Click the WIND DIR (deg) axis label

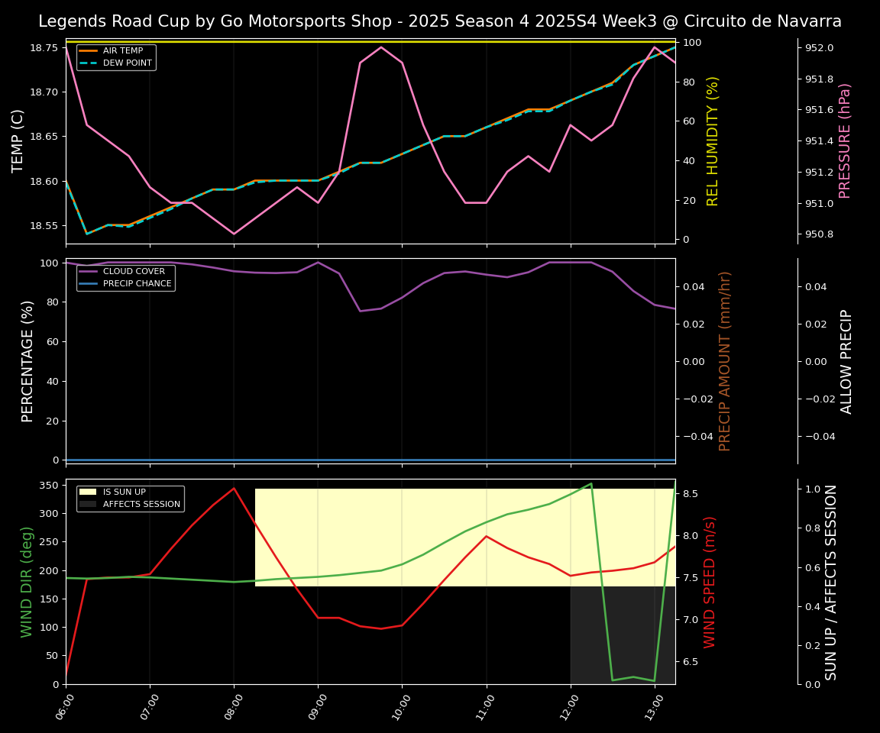[27, 582]
